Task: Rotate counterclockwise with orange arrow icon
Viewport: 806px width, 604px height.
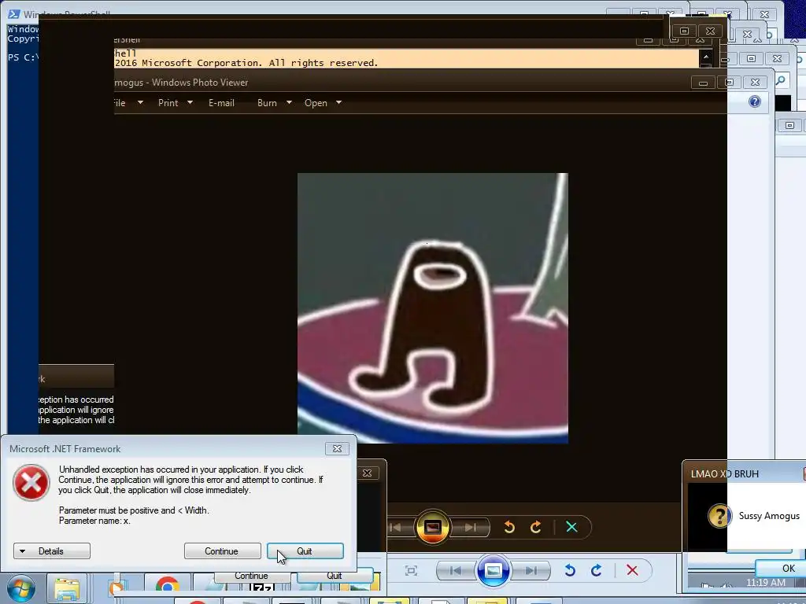Action: [x=509, y=528]
